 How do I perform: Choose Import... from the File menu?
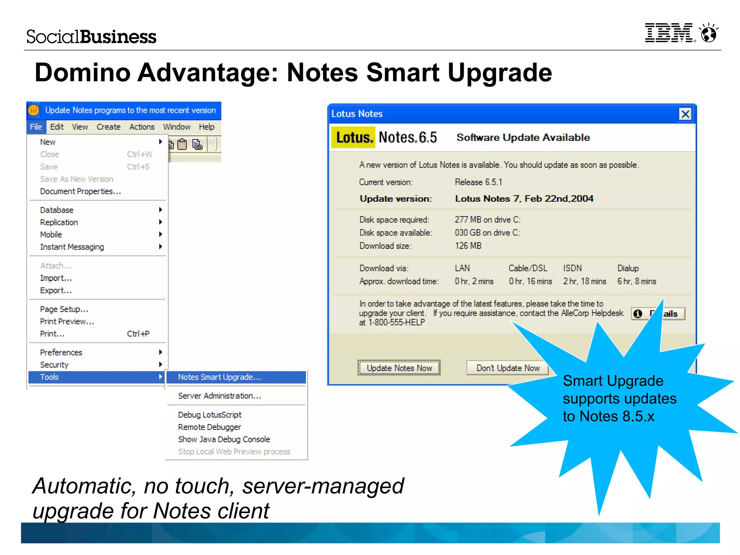pyautogui.click(x=97, y=278)
